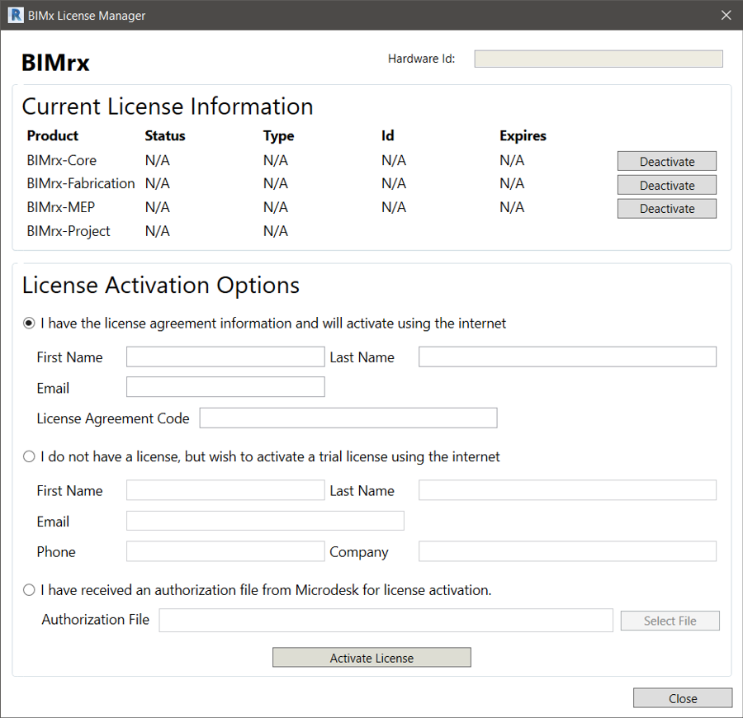This screenshot has height=718, width=743.
Task: Click the Select File button
Action: click(670, 621)
